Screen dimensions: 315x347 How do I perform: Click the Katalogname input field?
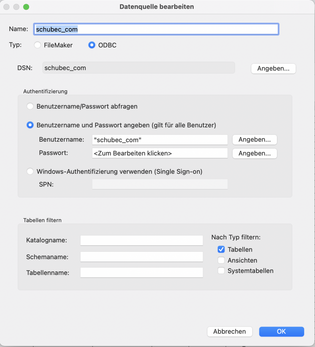(x=142, y=240)
